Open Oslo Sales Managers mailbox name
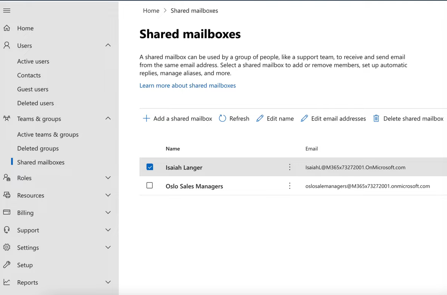The width and height of the screenshot is (447, 295). (194, 186)
